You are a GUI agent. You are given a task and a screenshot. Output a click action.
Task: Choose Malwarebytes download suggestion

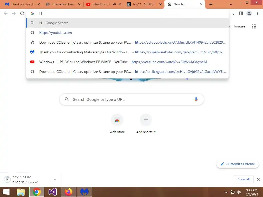(127, 52)
